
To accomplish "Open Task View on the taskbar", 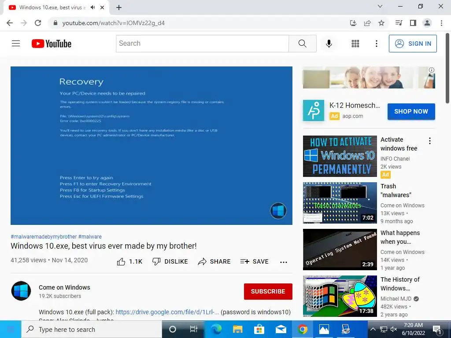I will pos(194,329).
